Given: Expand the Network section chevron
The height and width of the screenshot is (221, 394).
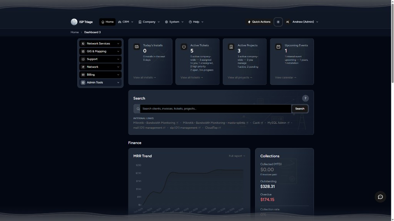Looking at the screenshot, I should 118,67.
